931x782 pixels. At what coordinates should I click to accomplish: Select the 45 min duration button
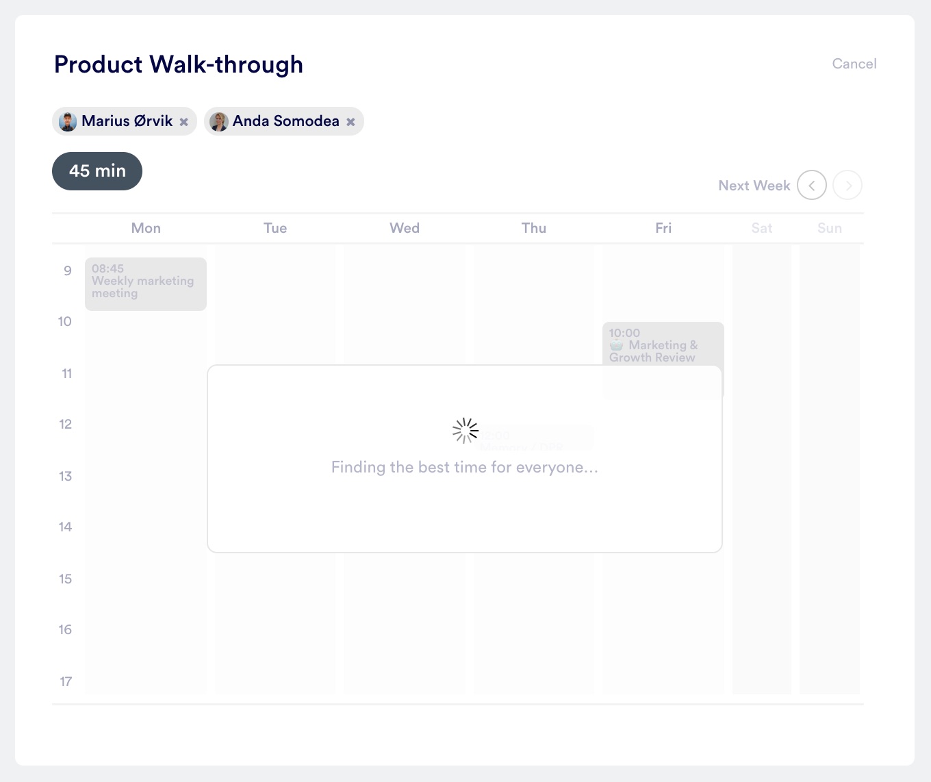click(x=97, y=171)
